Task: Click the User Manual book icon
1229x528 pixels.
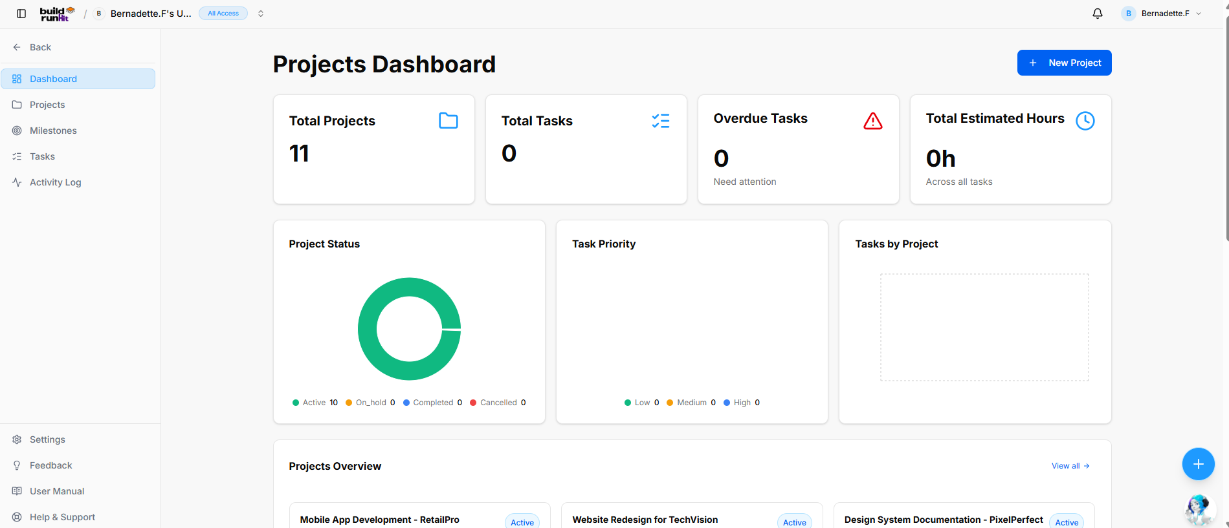Action: (17, 491)
